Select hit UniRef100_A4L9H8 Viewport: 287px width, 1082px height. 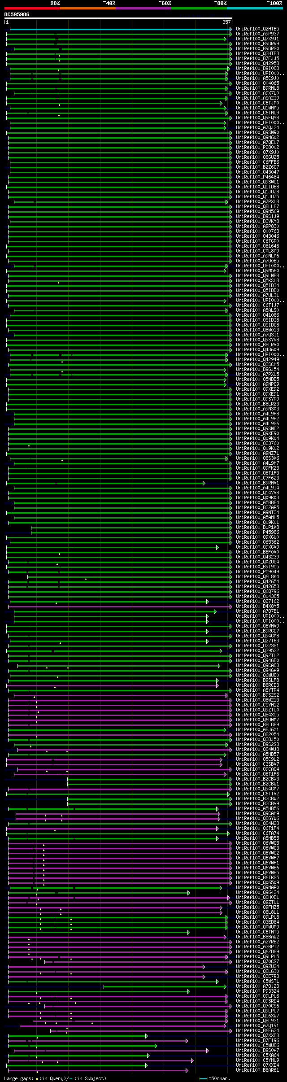pos(257,414)
